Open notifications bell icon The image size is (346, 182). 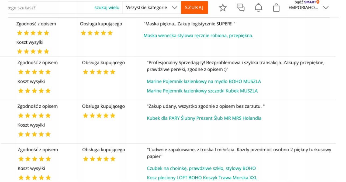coord(258,8)
